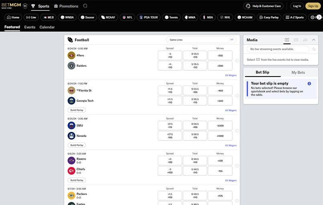The height and width of the screenshot is (205, 323).
Task: Build Parlay for Florida St vs Georgia Tech
Action: tap(77, 110)
